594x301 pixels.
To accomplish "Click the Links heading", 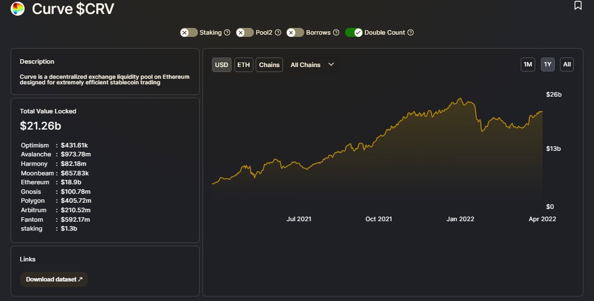I will pos(27,260).
